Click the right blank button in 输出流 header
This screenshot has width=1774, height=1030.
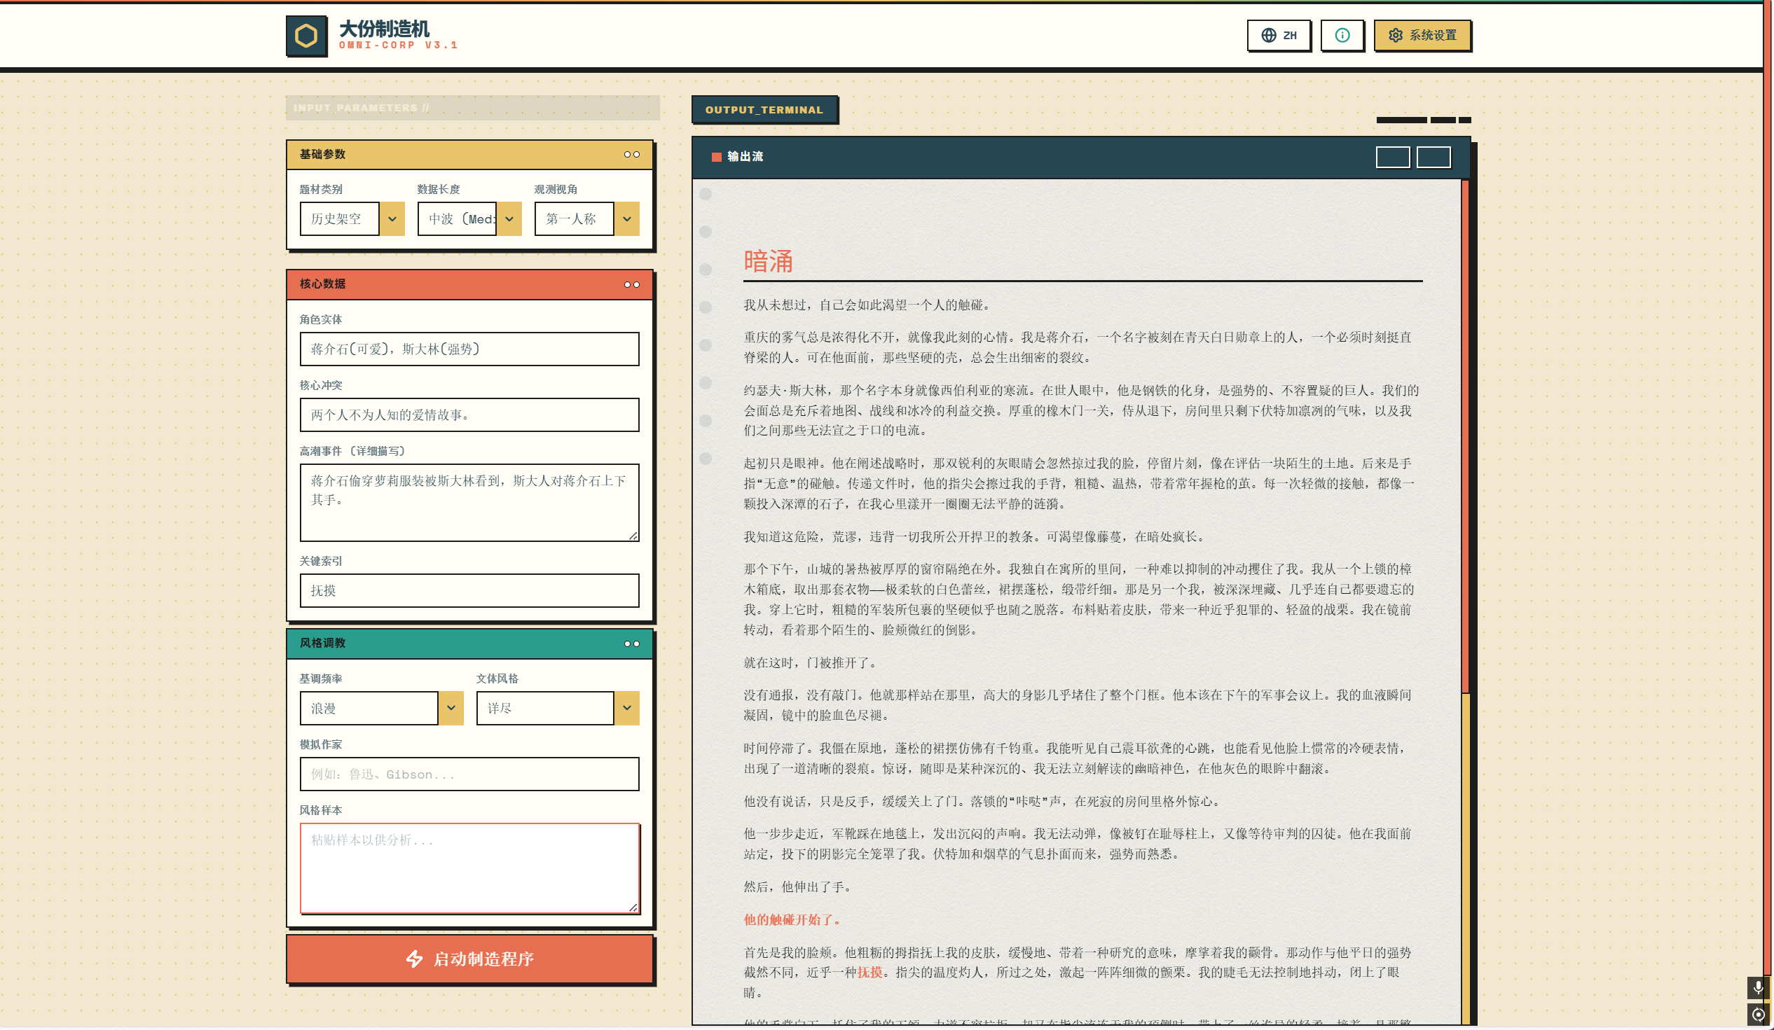[1433, 157]
